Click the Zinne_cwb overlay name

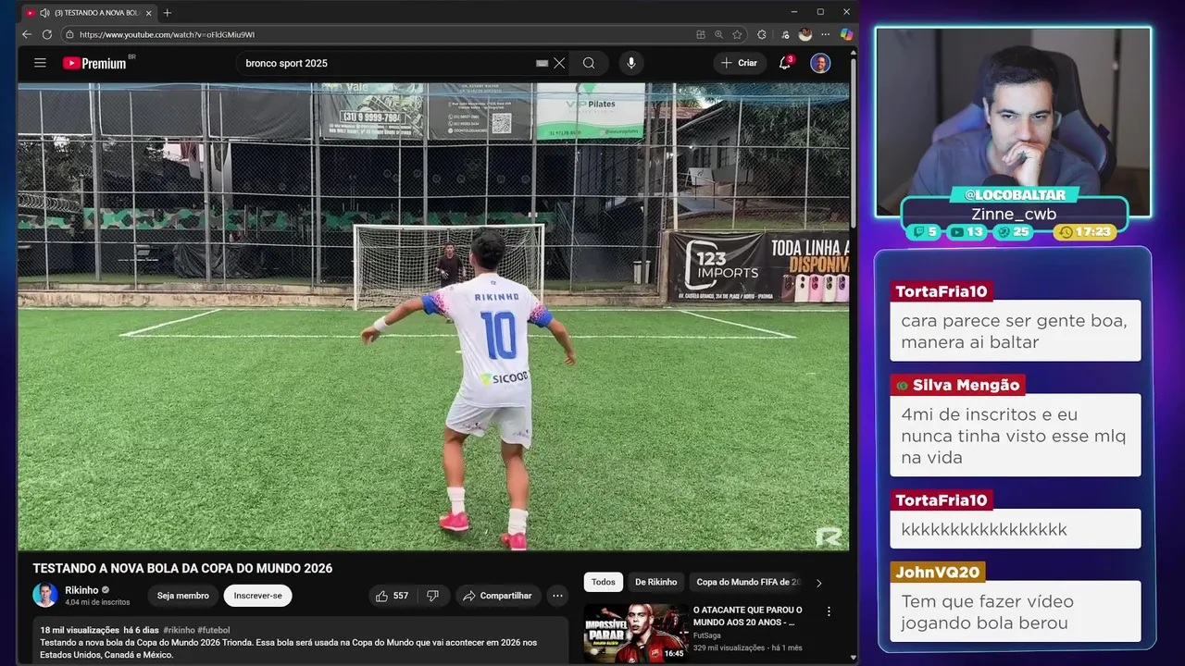coord(1014,214)
